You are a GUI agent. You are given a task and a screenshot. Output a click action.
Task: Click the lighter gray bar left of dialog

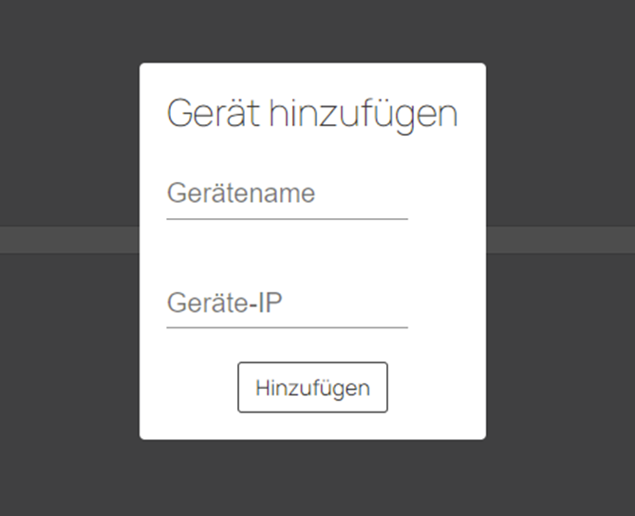click(68, 240)
